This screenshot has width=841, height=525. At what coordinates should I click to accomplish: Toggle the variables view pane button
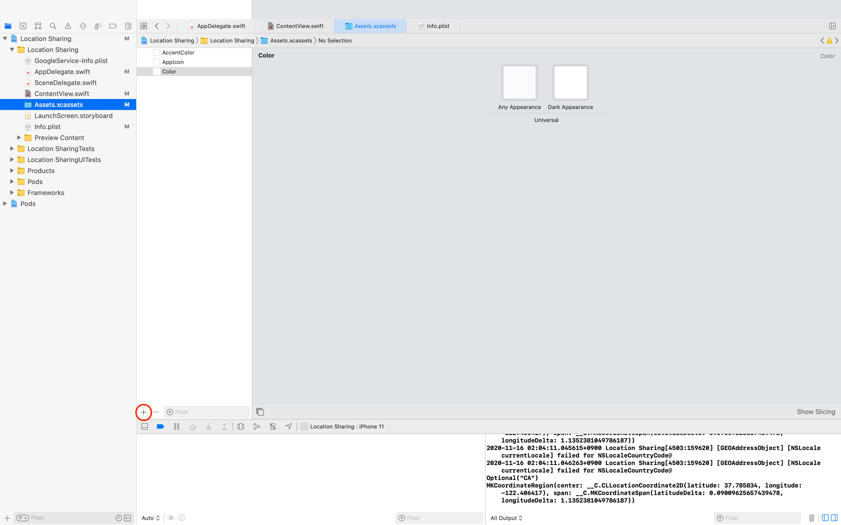825,518
